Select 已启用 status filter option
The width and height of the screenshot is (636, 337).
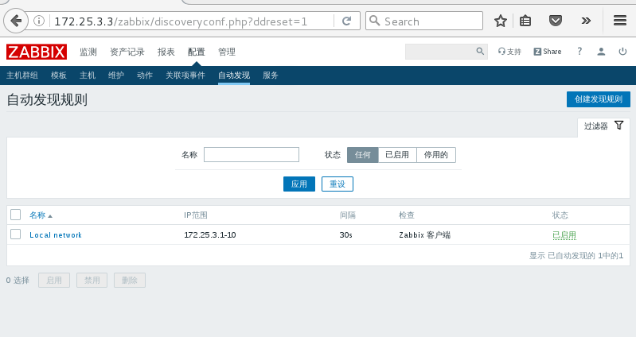coord(397,155)
